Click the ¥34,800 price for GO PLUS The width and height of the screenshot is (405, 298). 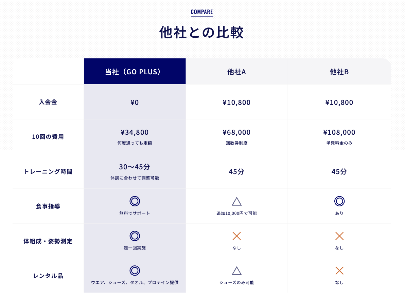(x=135, y=132)
